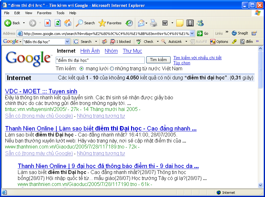Select 'những trang từ nước Việt Nam' radio button
Screen dimensions: 265x197
(x=112, y=69)
